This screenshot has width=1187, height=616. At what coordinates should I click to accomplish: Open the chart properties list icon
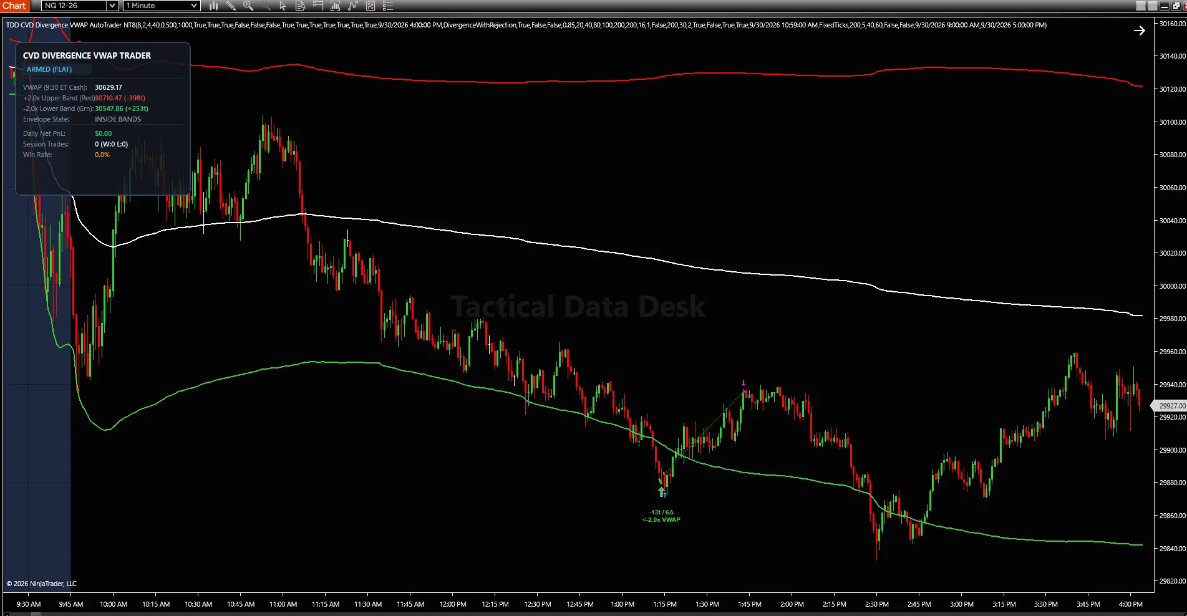387,6
